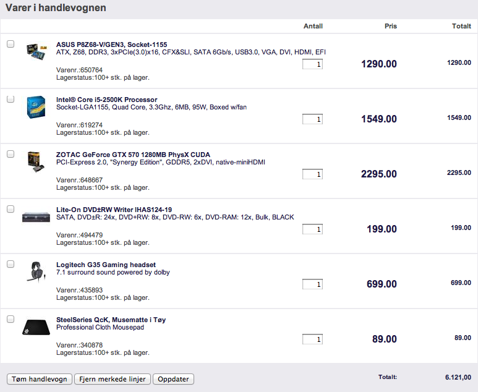Image resolution: width=478 pixels, height=392 pixels.
Task: Click quantity box for Lite-On DVD writer
Action: pos(312,229)
